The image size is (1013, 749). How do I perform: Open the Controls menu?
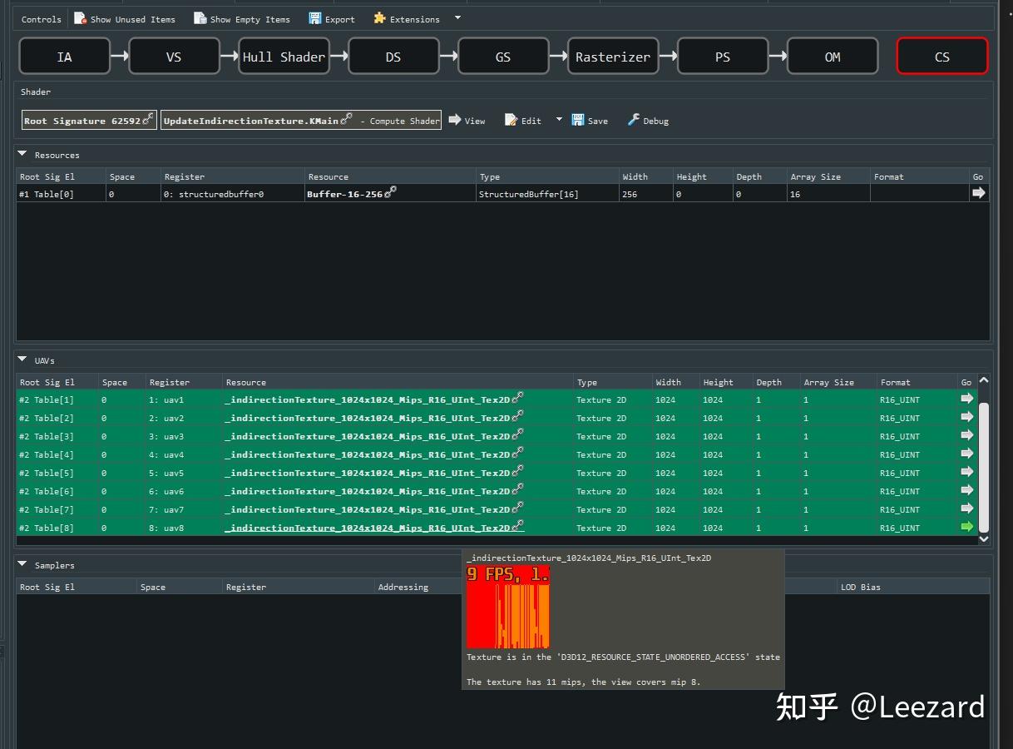click(40, 18)
